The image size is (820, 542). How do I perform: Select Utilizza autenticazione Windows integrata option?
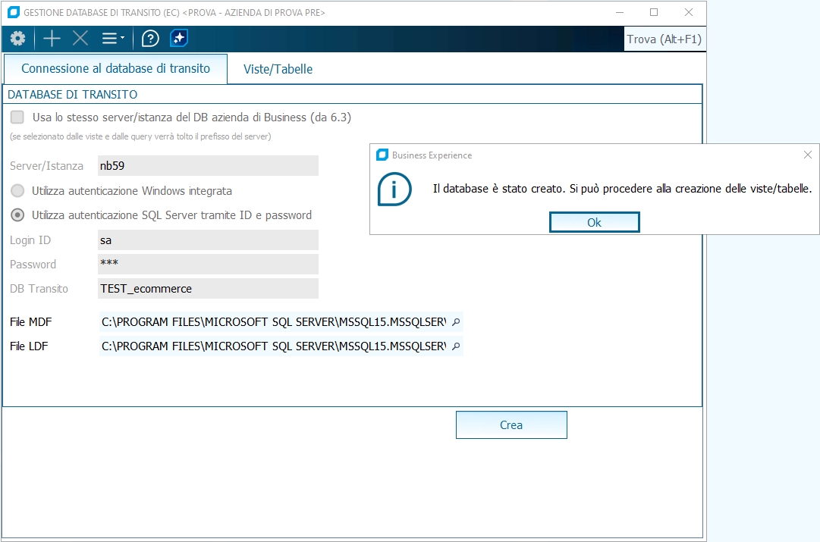[17, 191]
